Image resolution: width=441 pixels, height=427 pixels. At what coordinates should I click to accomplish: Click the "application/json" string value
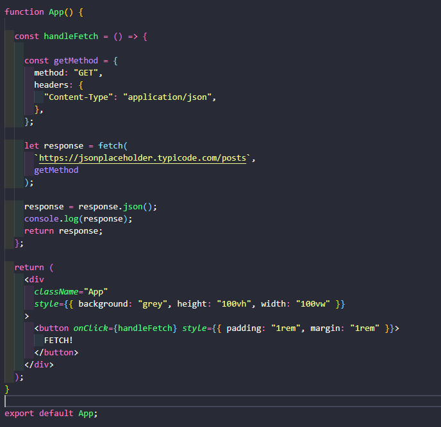pos(167,97)
